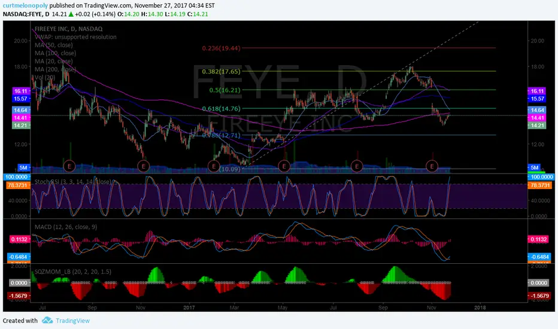Click the blue -0.6484 tag on right scale

[539, 257]
